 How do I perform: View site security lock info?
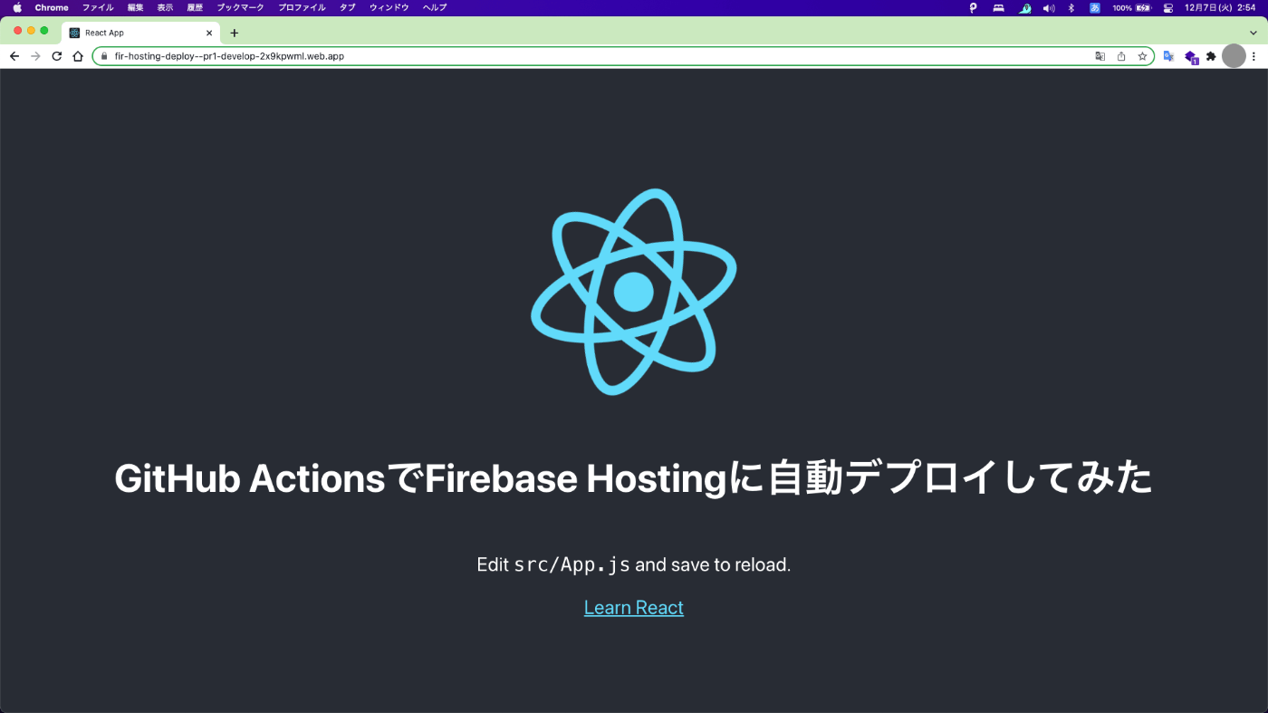pos(104,56)
